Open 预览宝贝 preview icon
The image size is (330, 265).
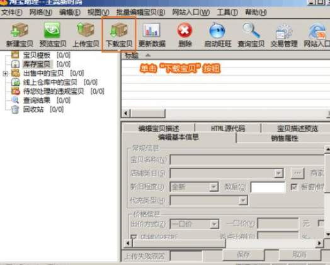tap(52, 30)
